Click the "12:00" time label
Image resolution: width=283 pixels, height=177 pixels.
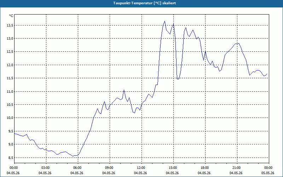[141, 168]
